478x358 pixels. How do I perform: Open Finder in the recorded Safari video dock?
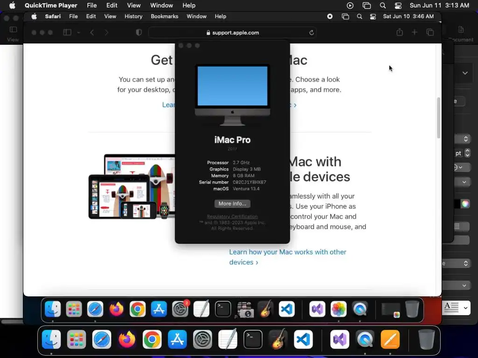click(53, 310)
